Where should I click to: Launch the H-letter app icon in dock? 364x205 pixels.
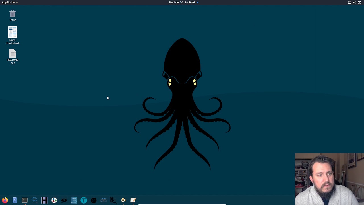44,200
